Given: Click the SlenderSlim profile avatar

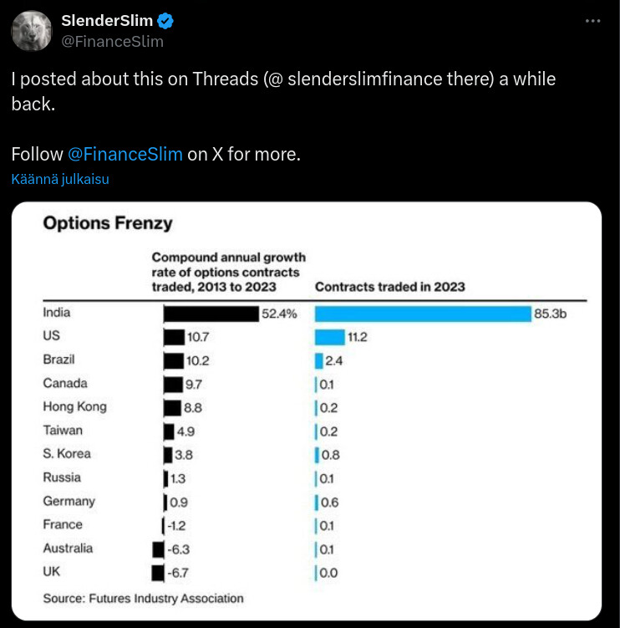Looking at the screenshot, I should pyautogui.click(x=32, y=31).
